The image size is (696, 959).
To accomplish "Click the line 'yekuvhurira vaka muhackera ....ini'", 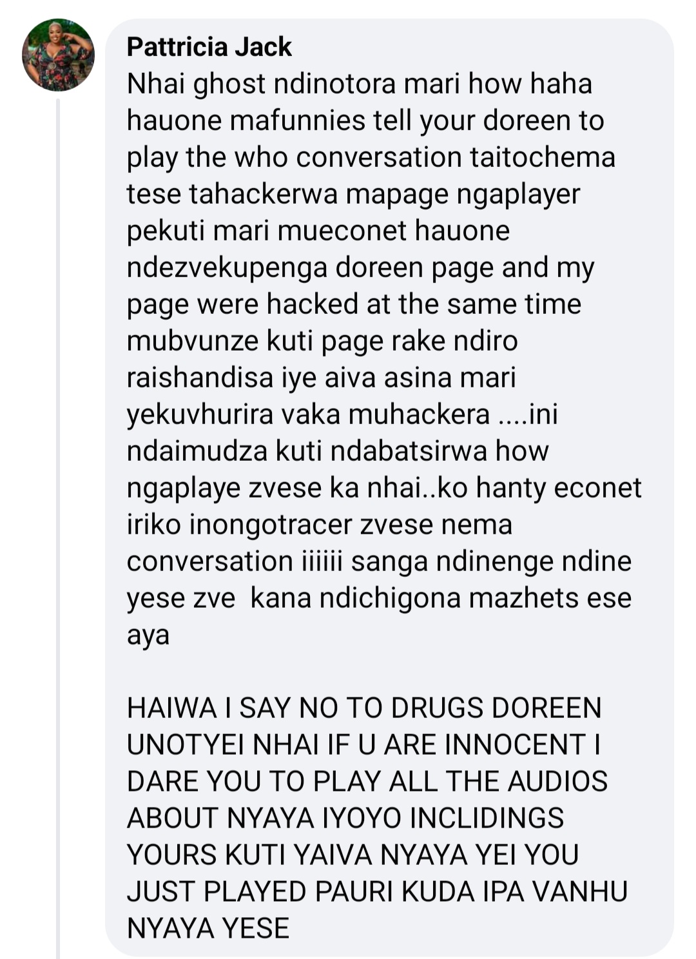I will pyautogui.click(x=342, y=414).
